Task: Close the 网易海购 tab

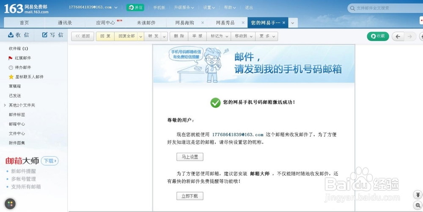Action: coord(203,23)
